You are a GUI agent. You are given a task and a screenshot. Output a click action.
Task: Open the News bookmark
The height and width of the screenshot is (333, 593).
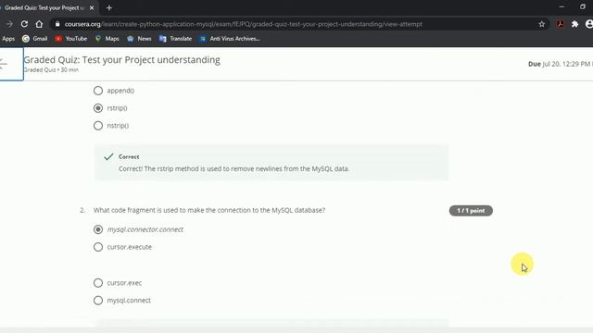tap(139, 39)
